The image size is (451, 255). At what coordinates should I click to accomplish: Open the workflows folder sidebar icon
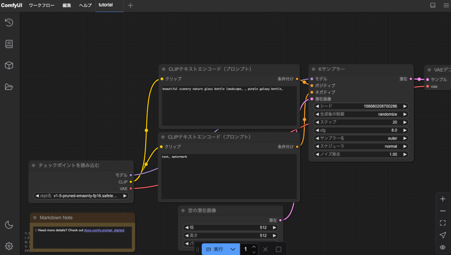[x=9, y=87]
